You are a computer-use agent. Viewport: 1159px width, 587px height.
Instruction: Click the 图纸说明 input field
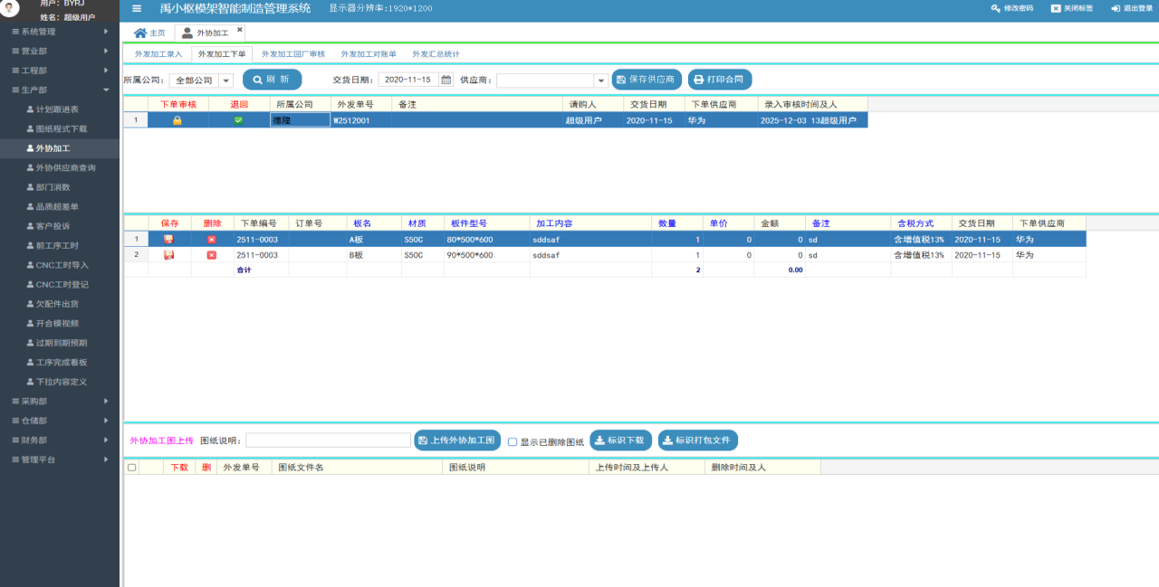pos(328,440)
